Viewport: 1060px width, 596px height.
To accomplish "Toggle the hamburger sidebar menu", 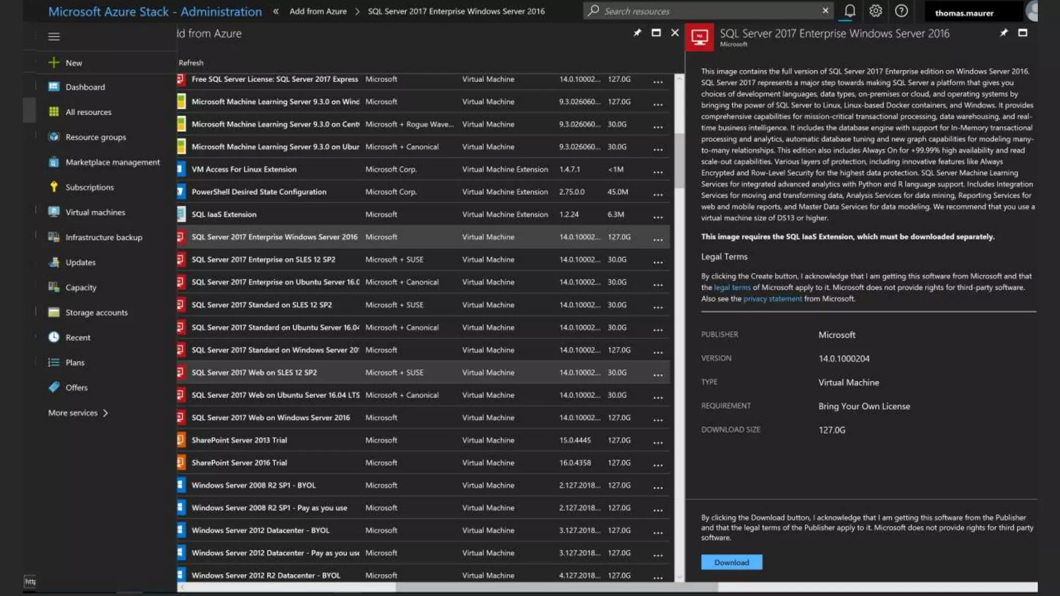I will point(54,36).
